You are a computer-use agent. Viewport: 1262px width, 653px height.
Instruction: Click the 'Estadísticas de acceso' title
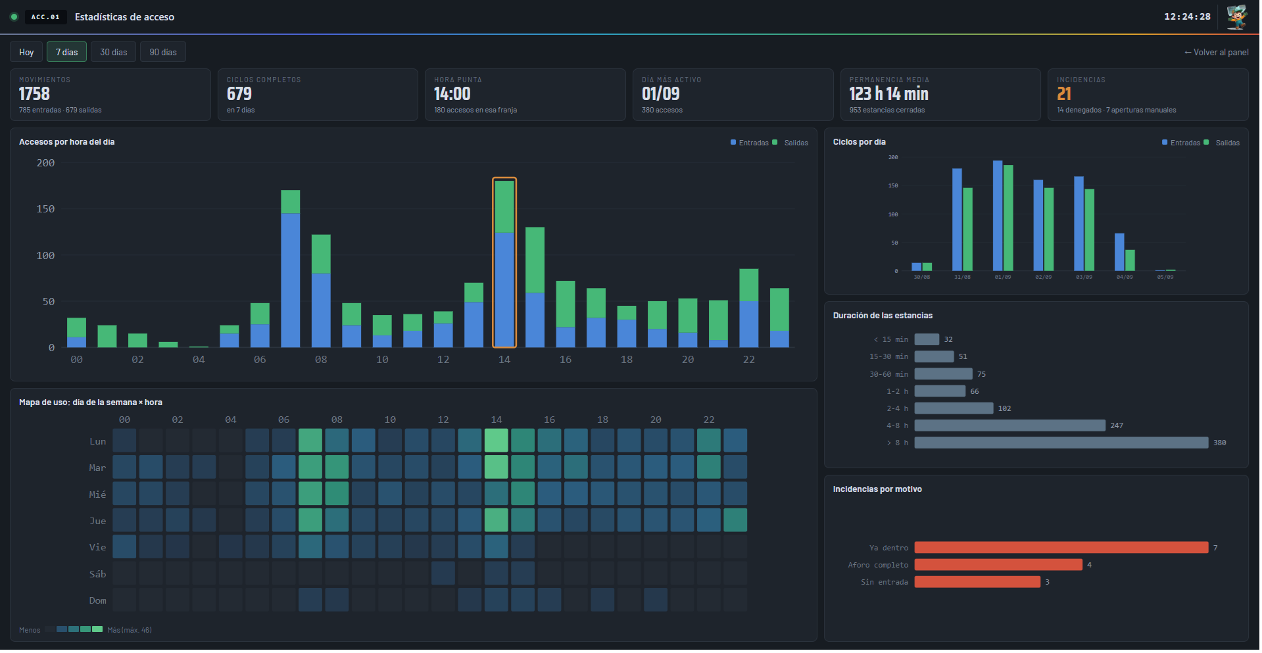[x=124, y=17]
